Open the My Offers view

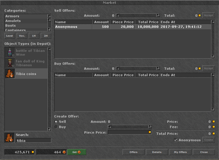180,152
